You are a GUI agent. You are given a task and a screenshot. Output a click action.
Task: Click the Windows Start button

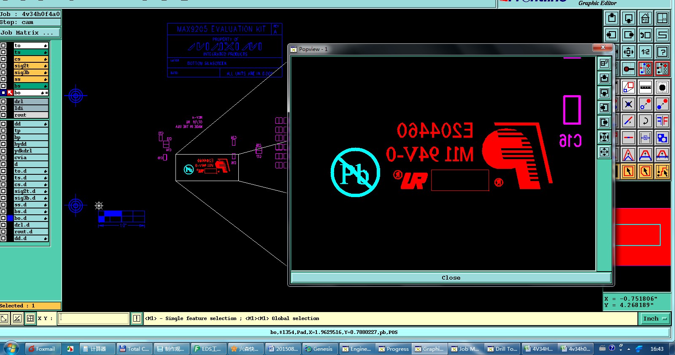(11, 349)
